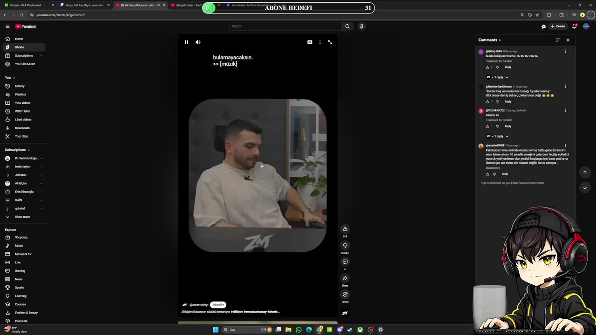
Task: Close the Comments panel
Action: tap(568, 40)
